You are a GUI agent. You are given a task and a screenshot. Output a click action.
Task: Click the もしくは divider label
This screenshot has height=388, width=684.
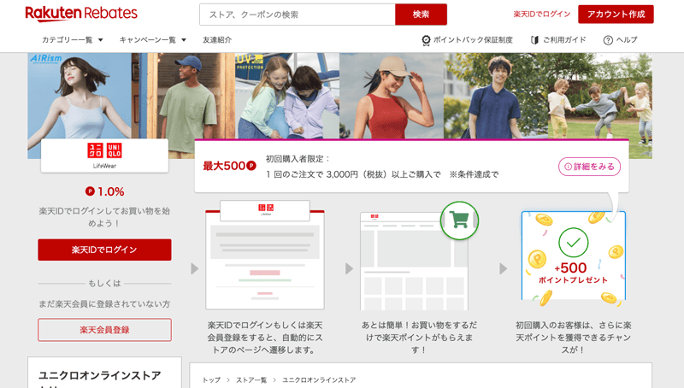[x=104, y=284]
